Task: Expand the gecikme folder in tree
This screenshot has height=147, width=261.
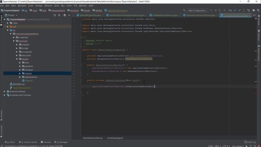Action: [x=20, y=66]
